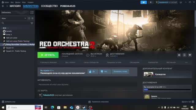Click the green ИГРАТЬ play button
Viewport: 196px width, 110px height.
(x=48, y=55)
